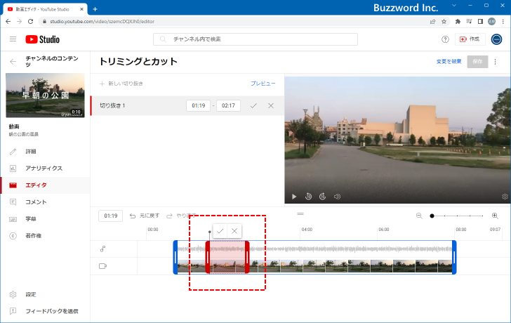The image size is (511, 323).
Task: Edit the timeline position field 01:19
Action: [x=111, y=216]
